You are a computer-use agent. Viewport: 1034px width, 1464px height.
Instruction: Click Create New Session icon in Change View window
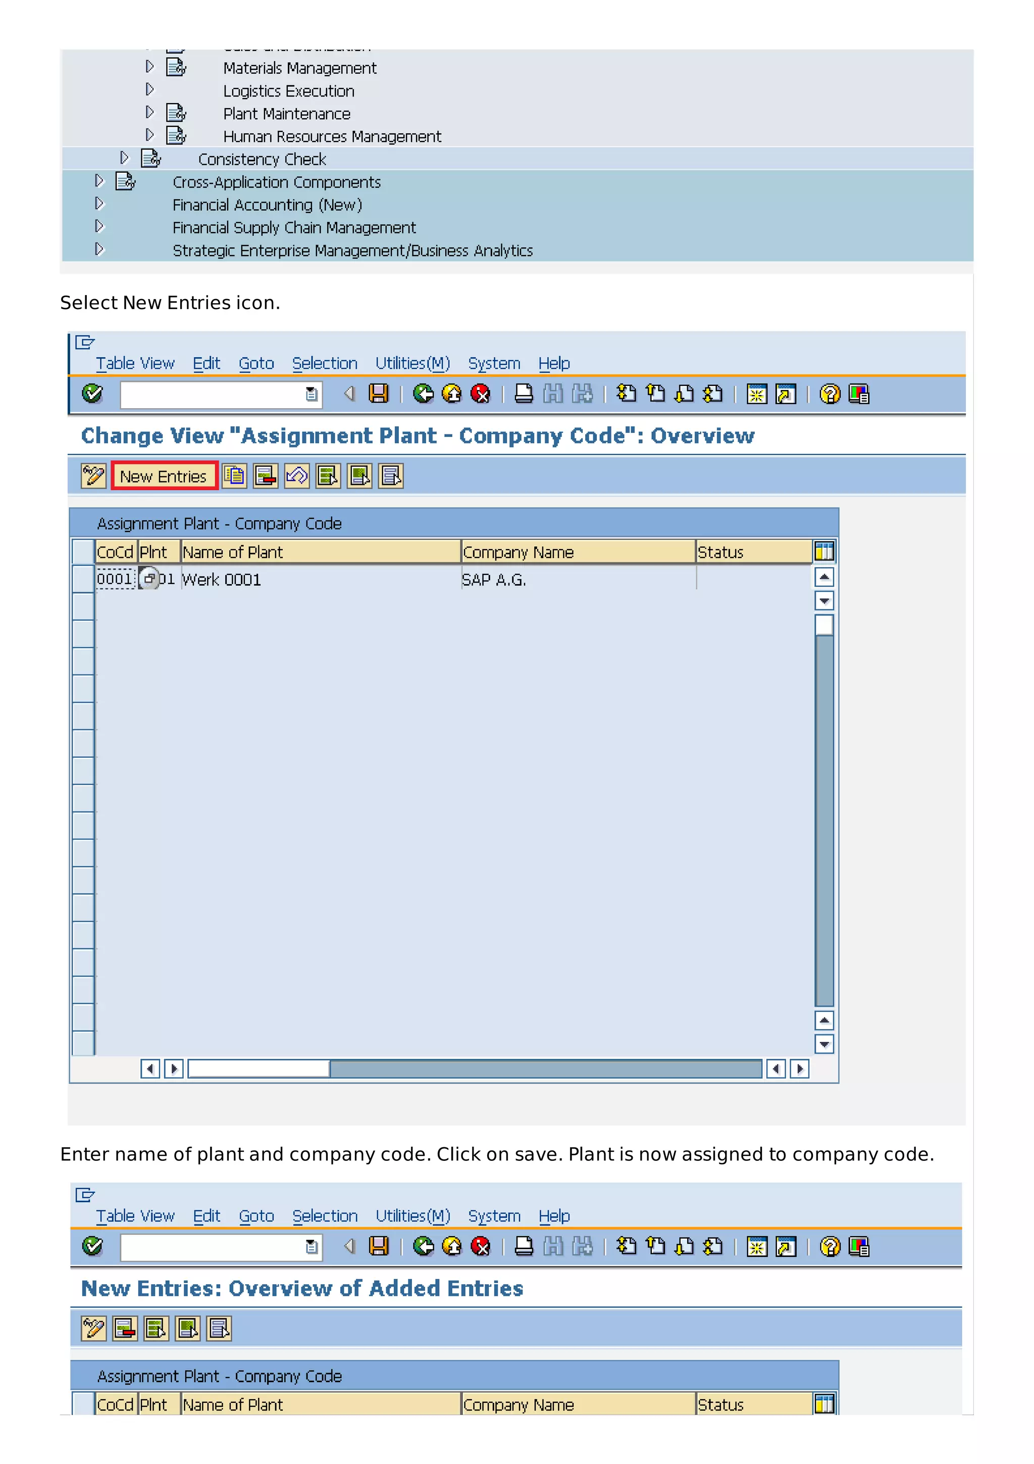[756, 394]
